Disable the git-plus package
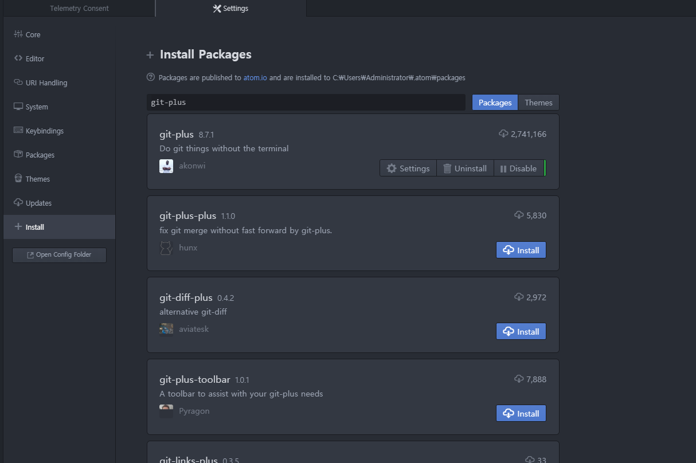 [x=518, y=168]
